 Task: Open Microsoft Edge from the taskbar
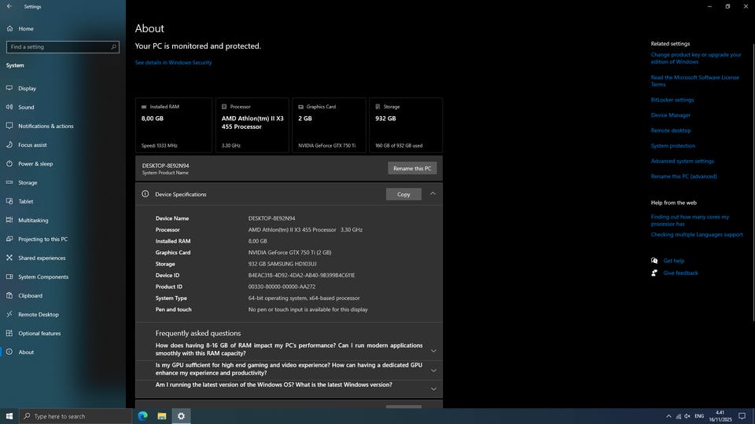click(142, 416)
